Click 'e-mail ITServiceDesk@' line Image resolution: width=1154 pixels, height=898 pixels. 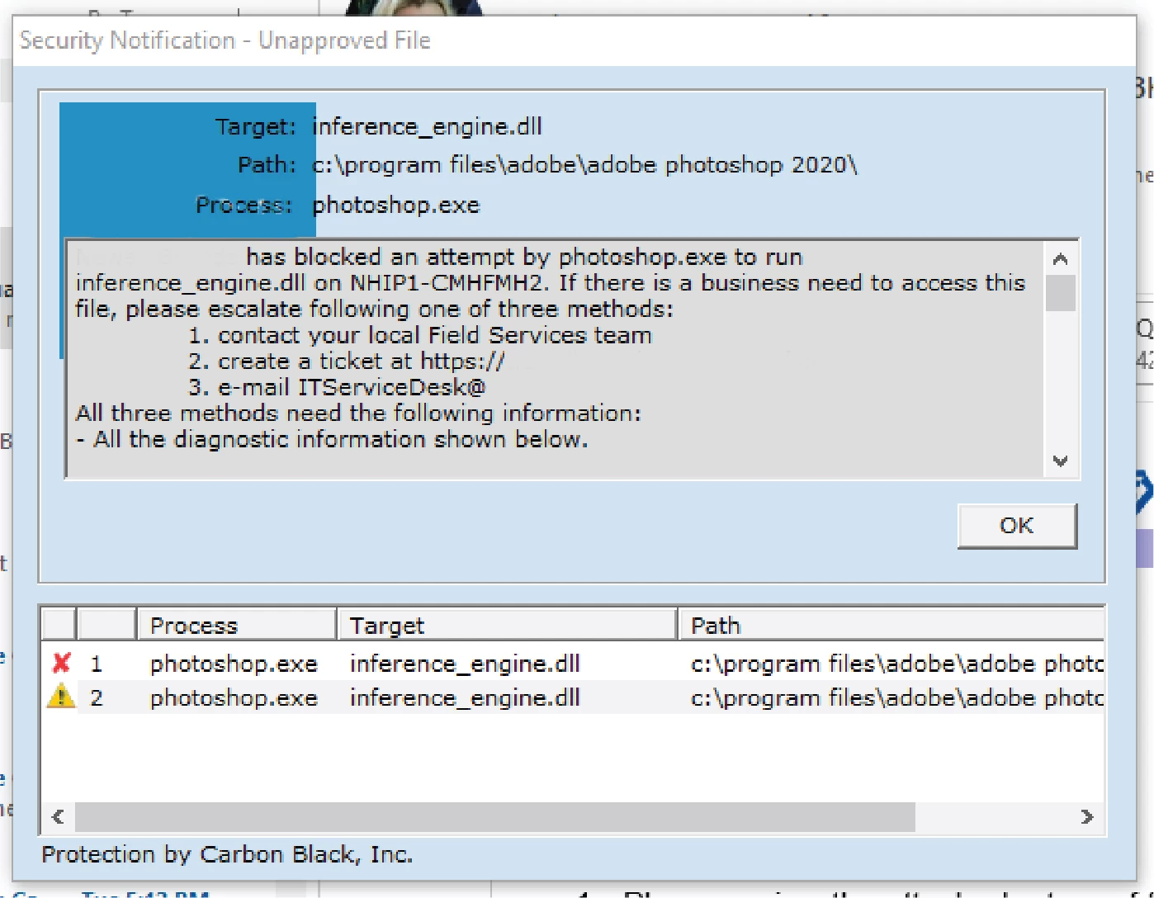pos(337,387)
